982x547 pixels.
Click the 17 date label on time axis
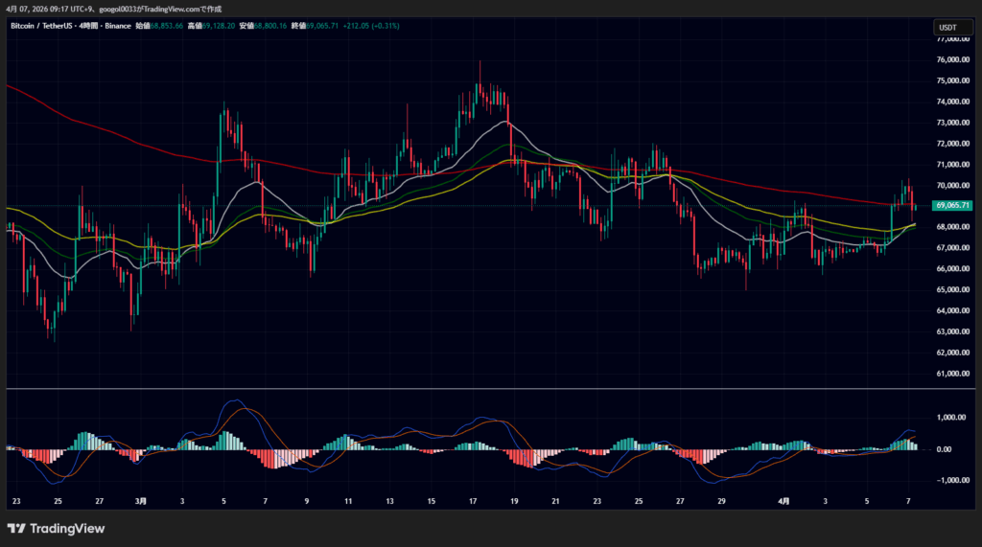tap(473, 501)
